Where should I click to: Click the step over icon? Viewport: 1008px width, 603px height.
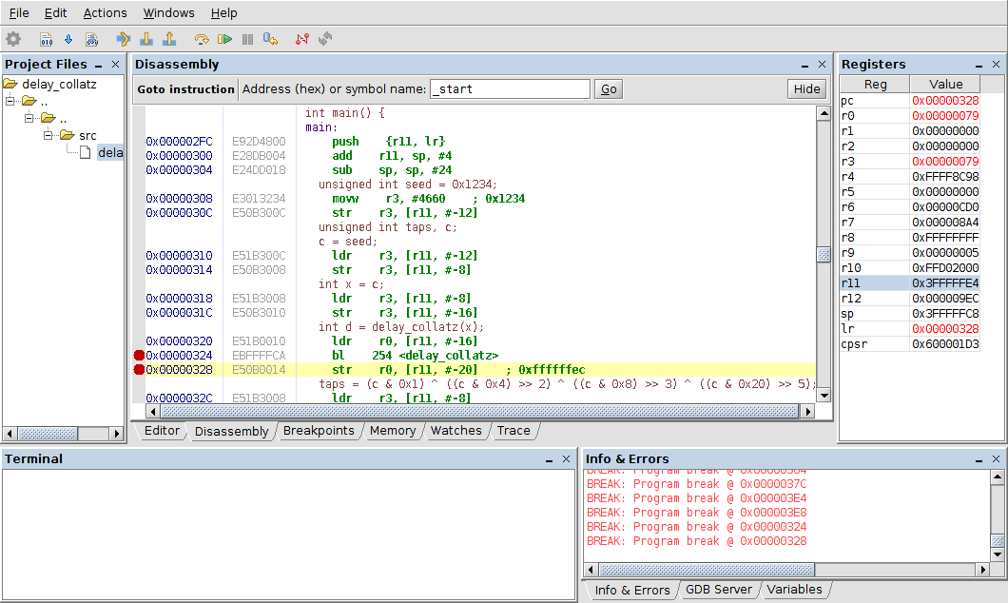(123, 39)
